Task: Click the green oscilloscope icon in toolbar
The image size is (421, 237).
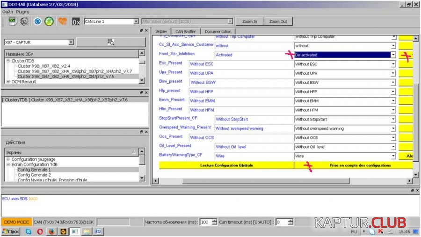Action: (x=12, y=21)
